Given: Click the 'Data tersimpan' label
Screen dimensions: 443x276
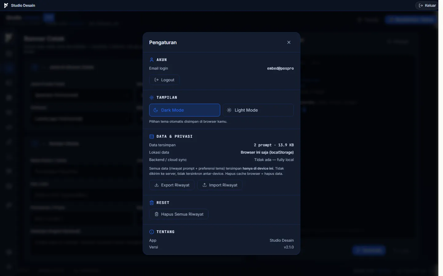Looking at the screenshot, I should [162, 145].
